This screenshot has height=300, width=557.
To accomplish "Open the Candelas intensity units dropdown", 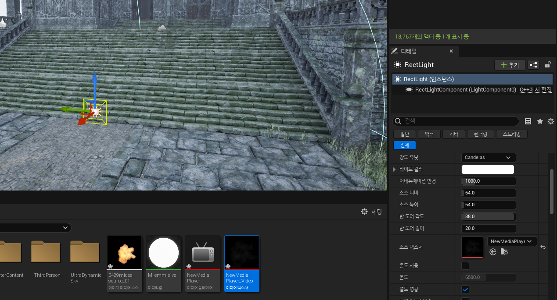I will click(x=489, y=157).
